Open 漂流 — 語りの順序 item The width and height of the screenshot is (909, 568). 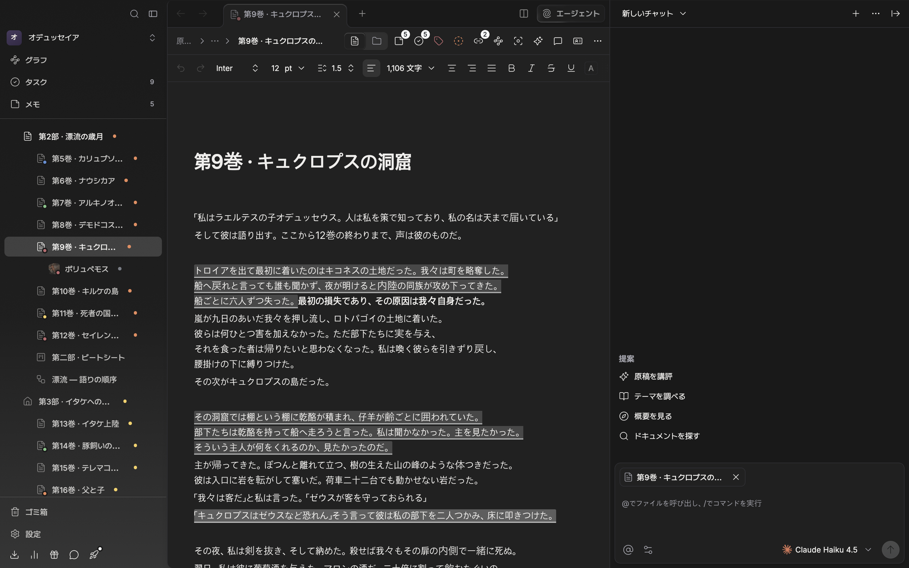[83, 379]
